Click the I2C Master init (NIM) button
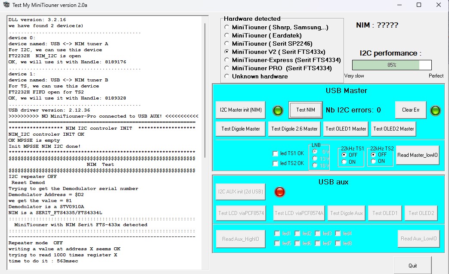This screenshot has width=449, height=274. click(x=240, y=110)
